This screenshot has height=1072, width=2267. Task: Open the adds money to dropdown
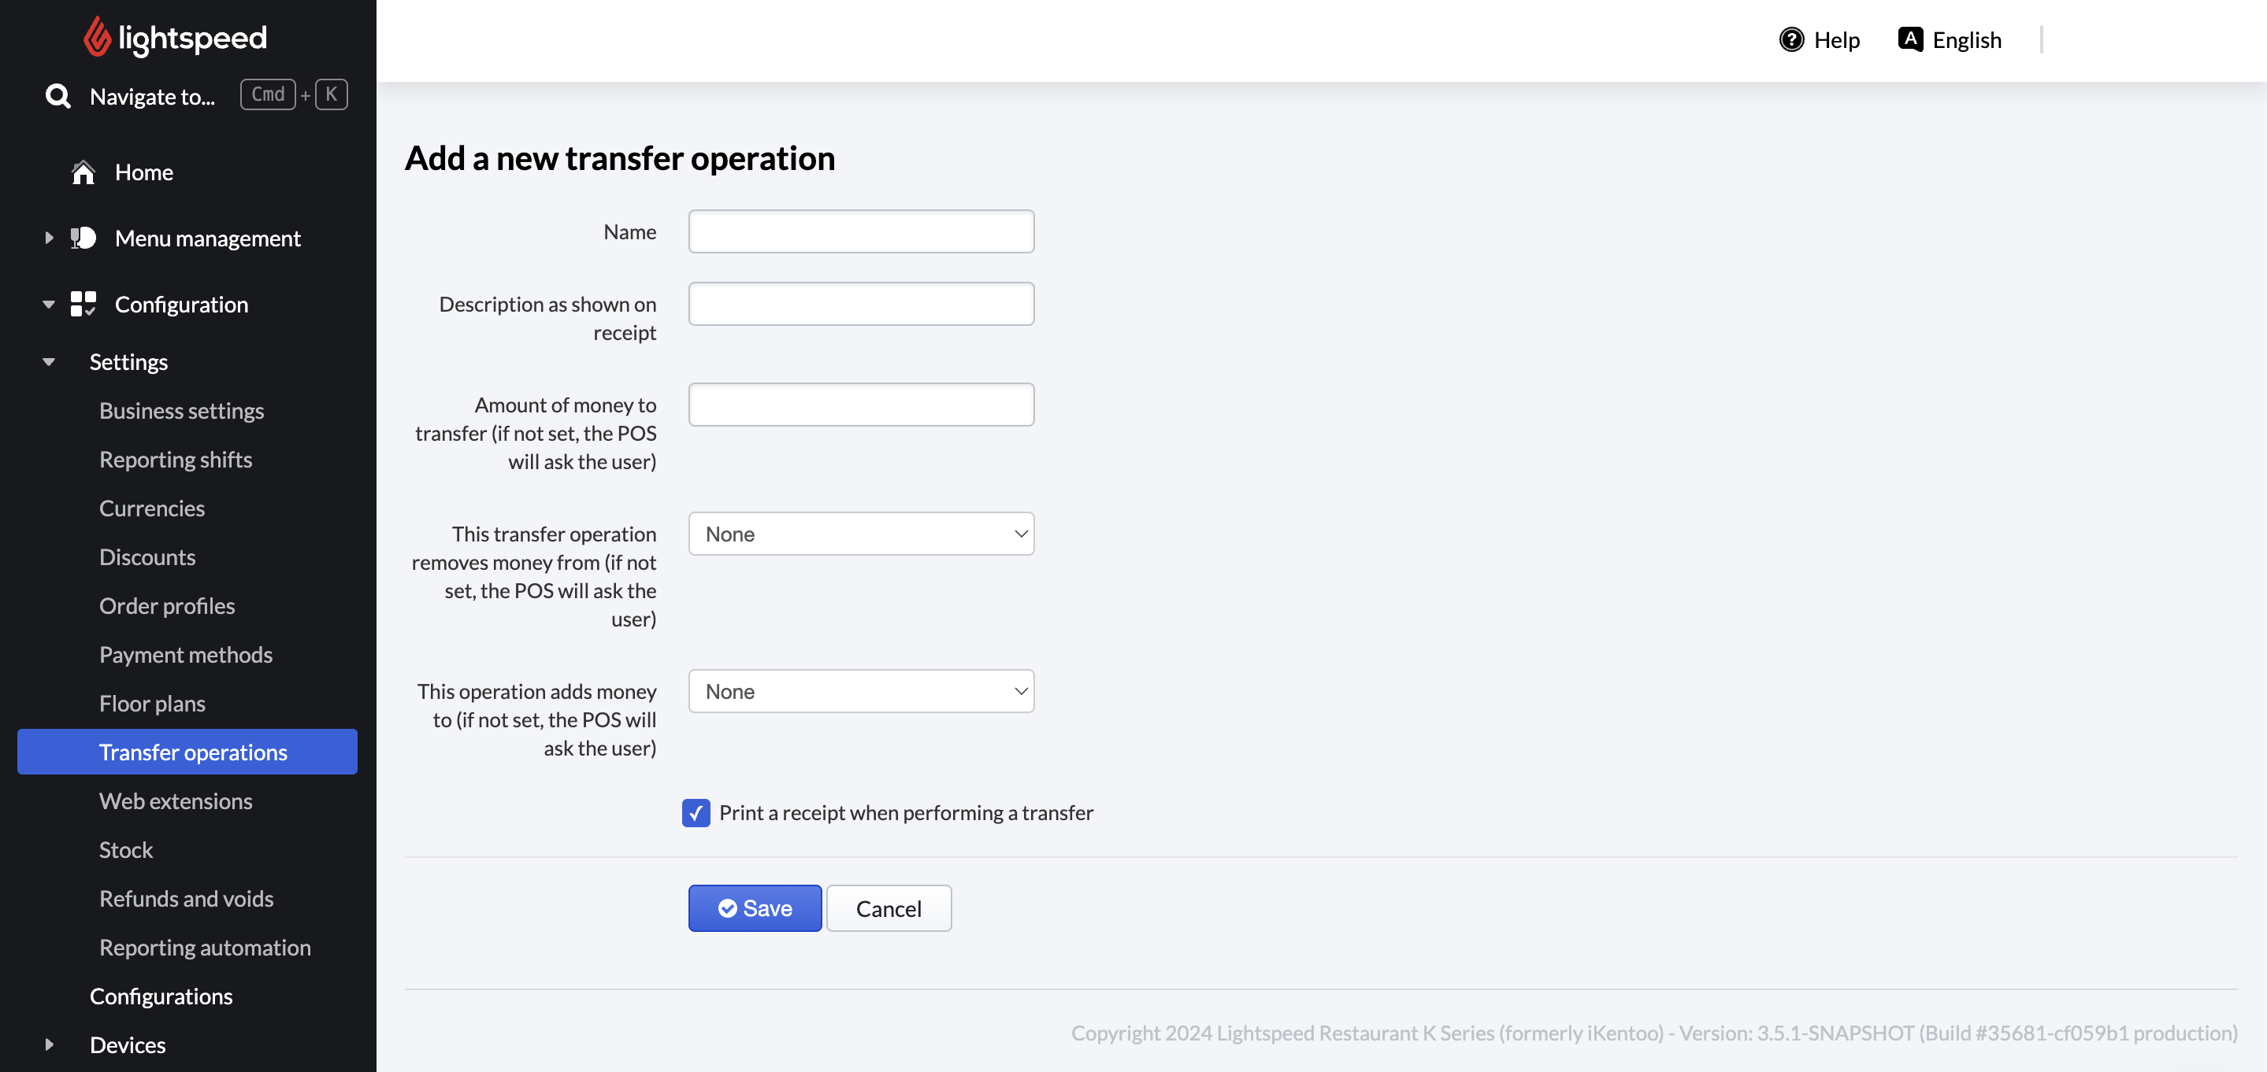861,691
